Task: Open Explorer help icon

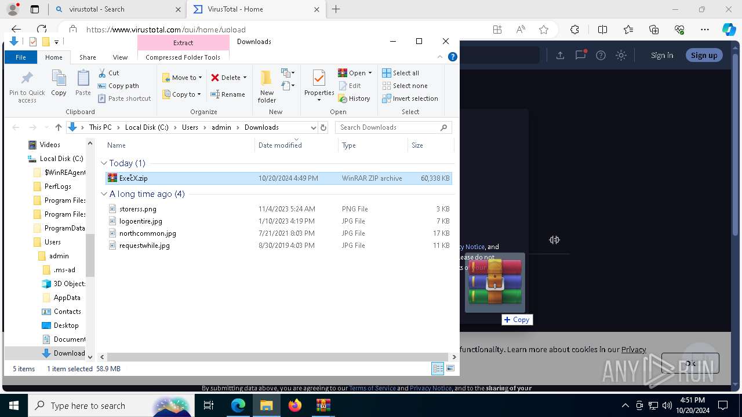Action: 453,57
